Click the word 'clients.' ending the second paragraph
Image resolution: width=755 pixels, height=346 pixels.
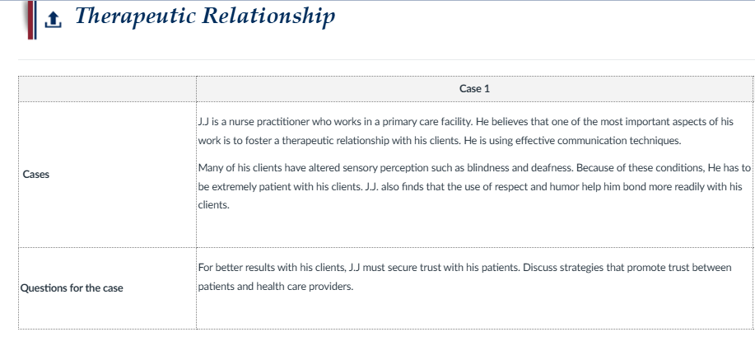click(214, 205)
